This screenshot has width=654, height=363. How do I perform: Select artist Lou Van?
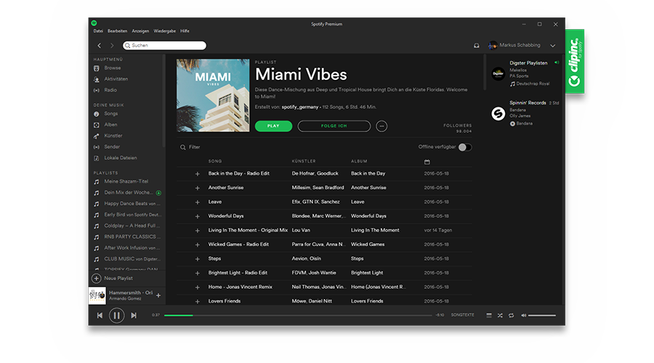tap(301, 230)
